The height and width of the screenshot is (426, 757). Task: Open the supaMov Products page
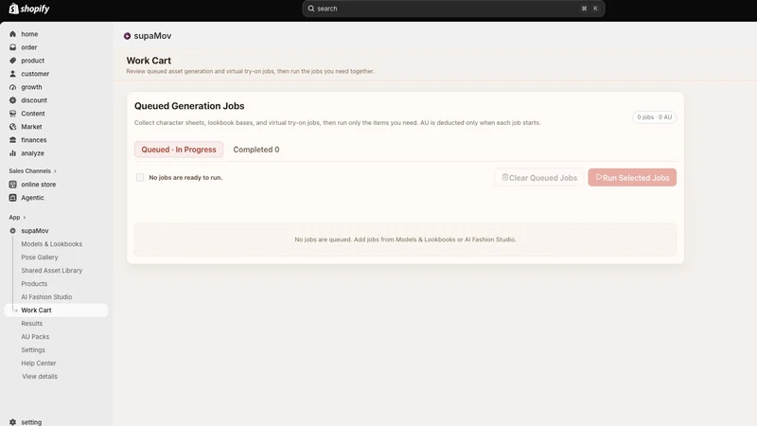coord(34,283)
